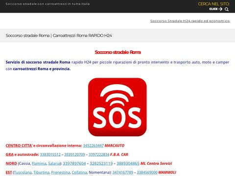Click the red SOS emergency image
Image resolution: width=235 pixels, height=176 pixels.
(117, 107)
